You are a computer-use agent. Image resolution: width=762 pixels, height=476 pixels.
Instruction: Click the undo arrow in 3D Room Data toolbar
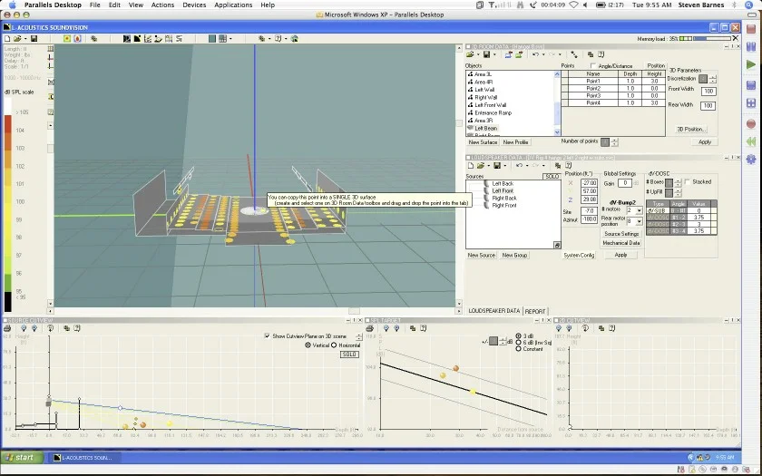(535, 54)
